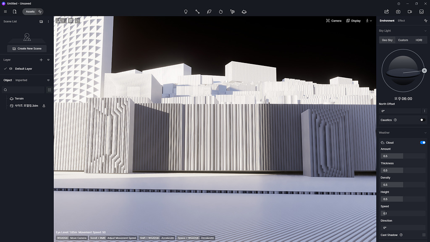Click the cloud Direction value field
Image resolution: width=430 pixels, height=242 pixels.
pos(403,228)
